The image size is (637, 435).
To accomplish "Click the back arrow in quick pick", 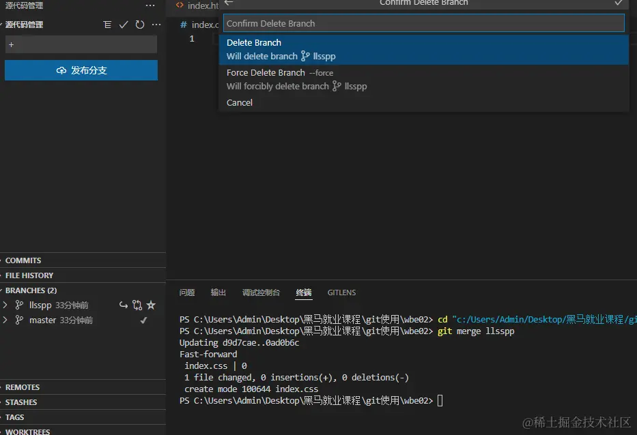I will 229,3.
